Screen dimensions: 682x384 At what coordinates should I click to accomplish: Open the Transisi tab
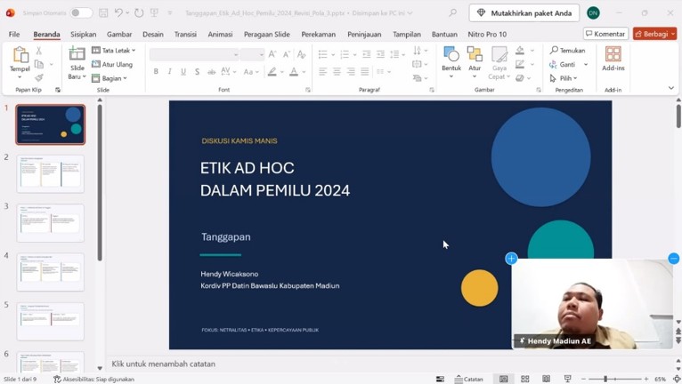(185, 34)
